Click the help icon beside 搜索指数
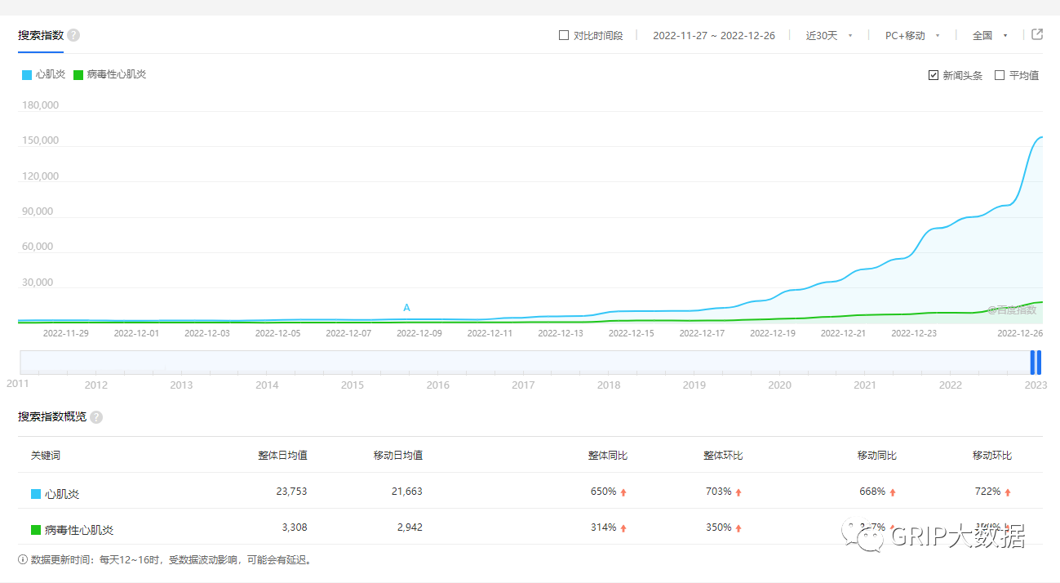Image resolution: width=1060 pixels, height=583 pixels. click(73, 35)
